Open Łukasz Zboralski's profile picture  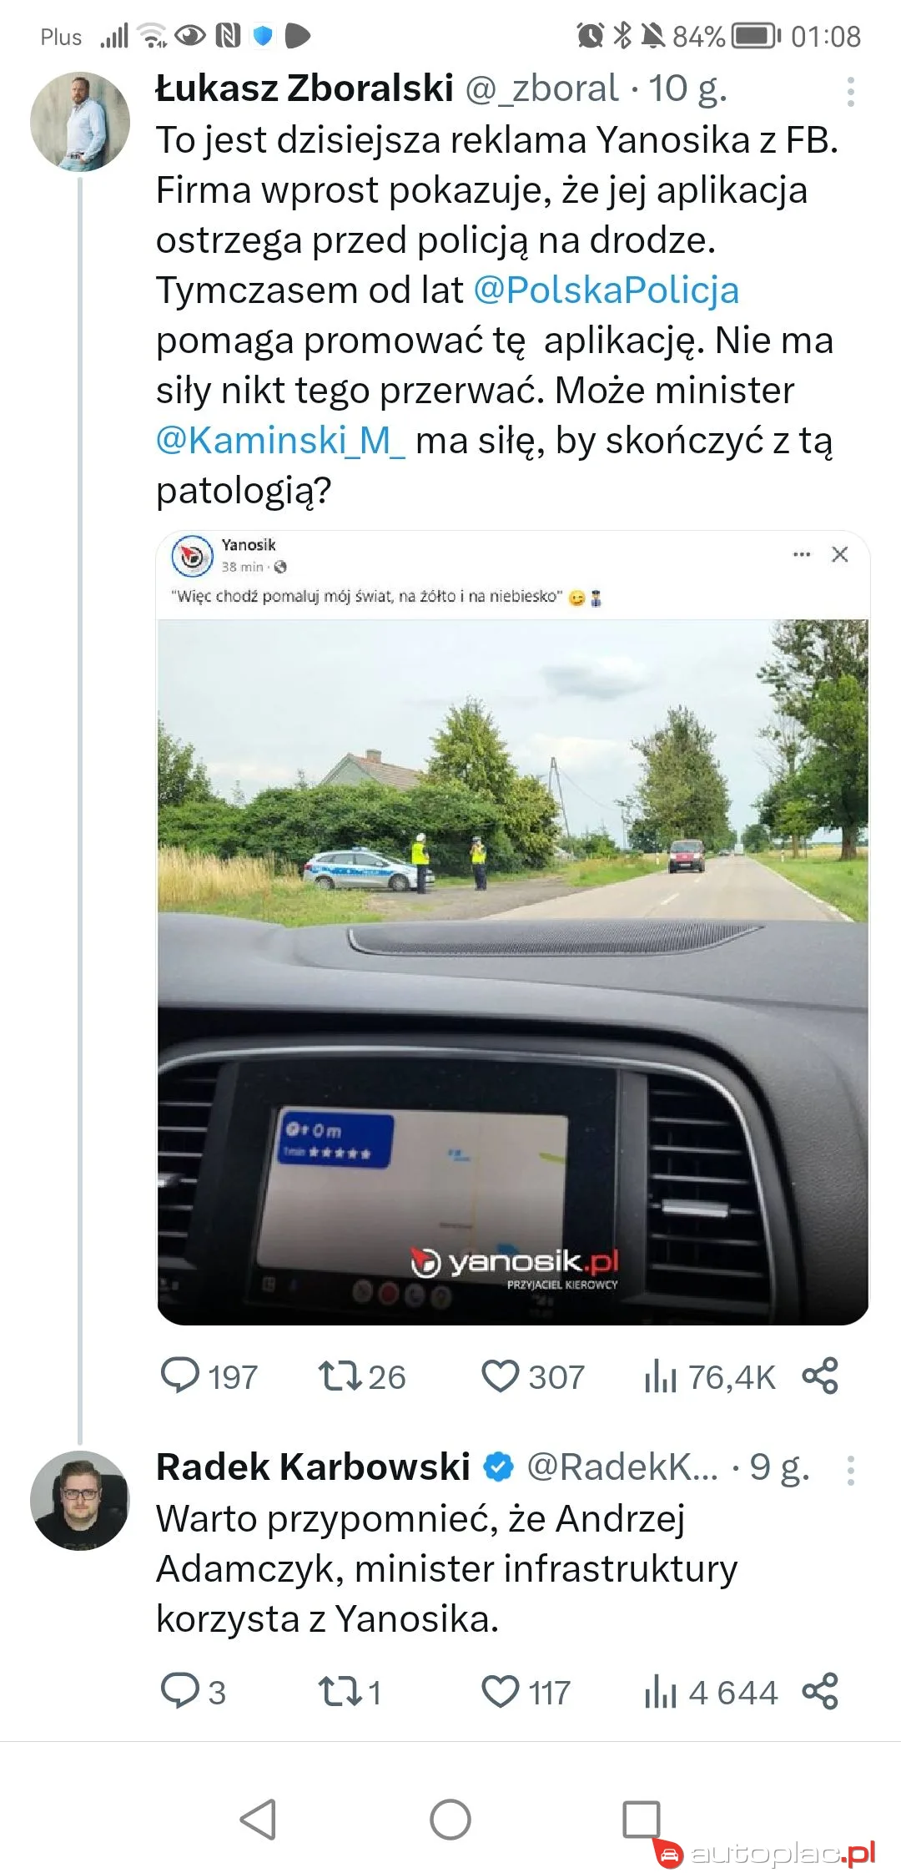click(x=80, y=122)
